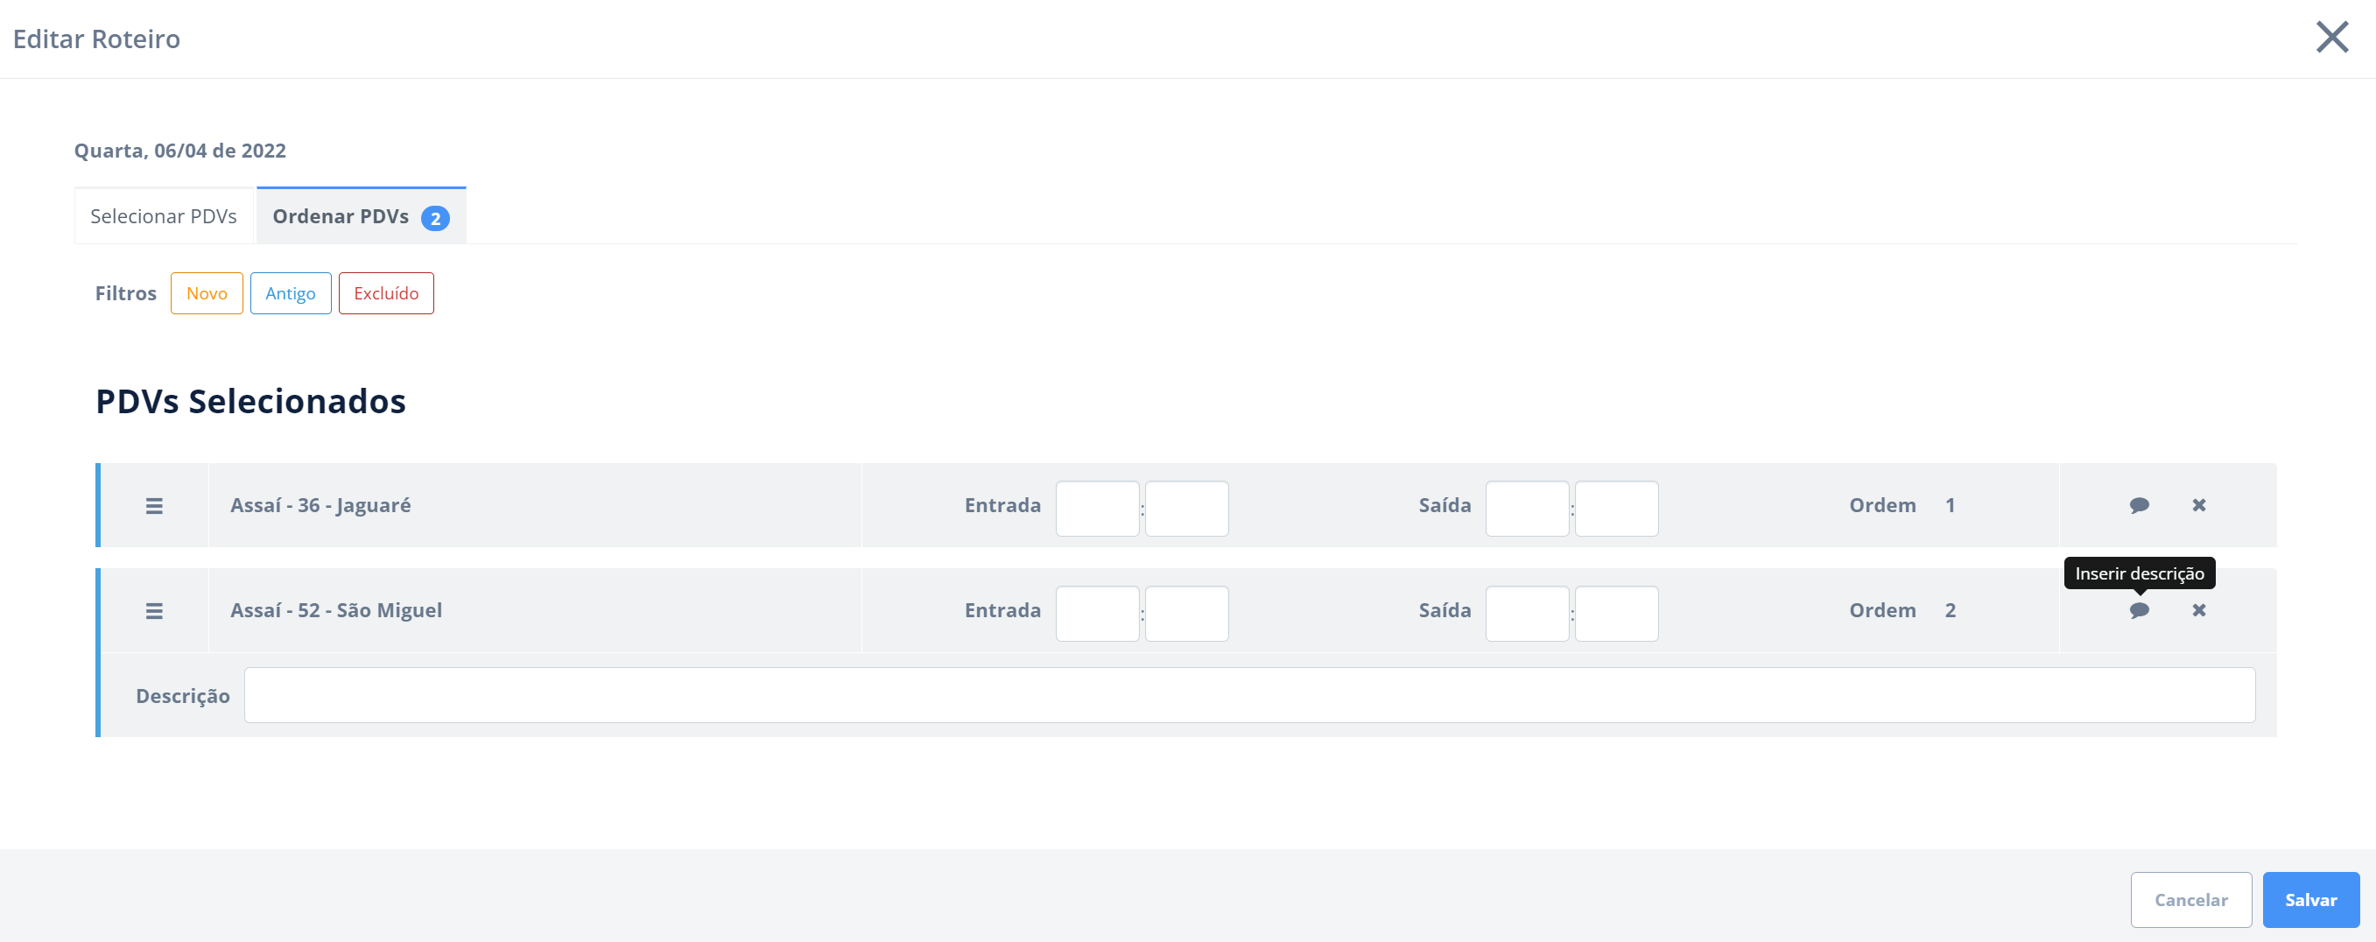Screen dimensions: 2376x942
Task: Remove Assaí - 36 - Jaguaré with X icon
Action: pos(2199,506)
